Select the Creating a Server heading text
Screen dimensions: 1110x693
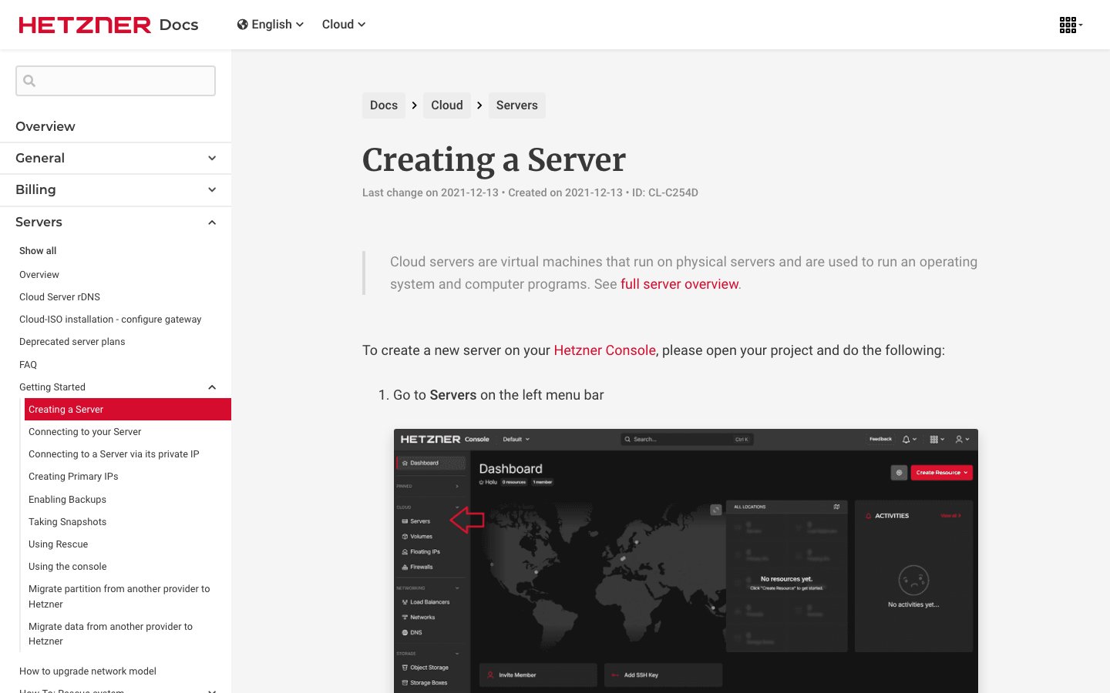tap(494, 160)
